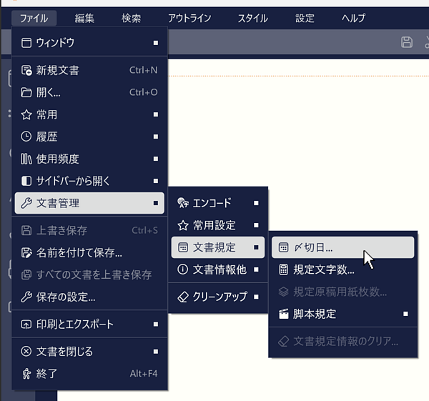Select 〆切日... deadline menu item
Viewport: 429px width, 401px height.
coord(342,247)
